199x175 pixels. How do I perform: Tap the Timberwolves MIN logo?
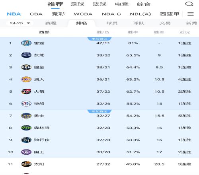pyautogui.click(x=26, y=128)
